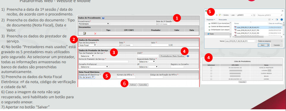
Task: Click the blue help icon in file dialog toolbar
Action: 282,19
